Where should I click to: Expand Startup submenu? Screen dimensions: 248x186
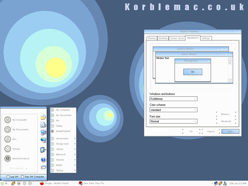63,170
